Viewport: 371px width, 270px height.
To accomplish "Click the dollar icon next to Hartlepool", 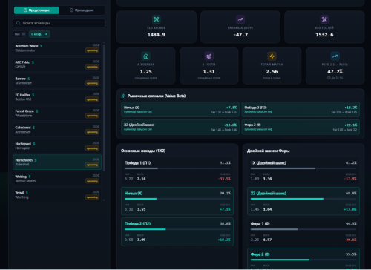I will point(34,144).
